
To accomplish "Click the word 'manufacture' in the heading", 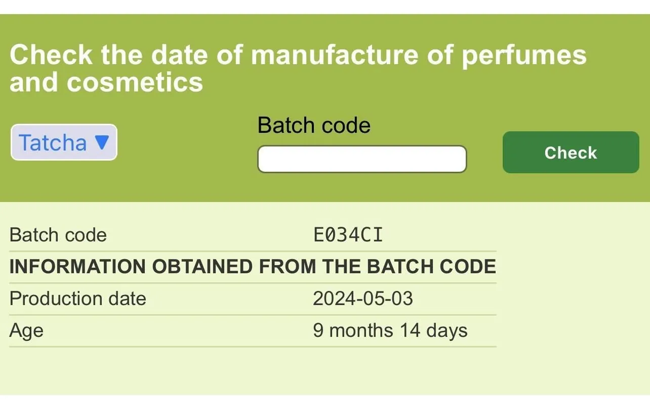I will [x=335, y=55].
